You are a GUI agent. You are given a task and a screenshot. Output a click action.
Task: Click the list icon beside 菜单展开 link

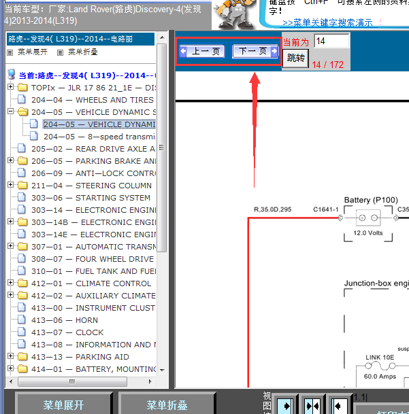click(10, 52)
